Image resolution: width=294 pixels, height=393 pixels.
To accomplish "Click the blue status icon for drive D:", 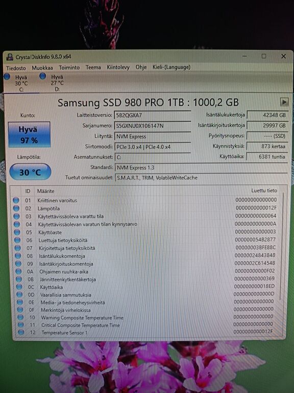I will click(43, 76).
